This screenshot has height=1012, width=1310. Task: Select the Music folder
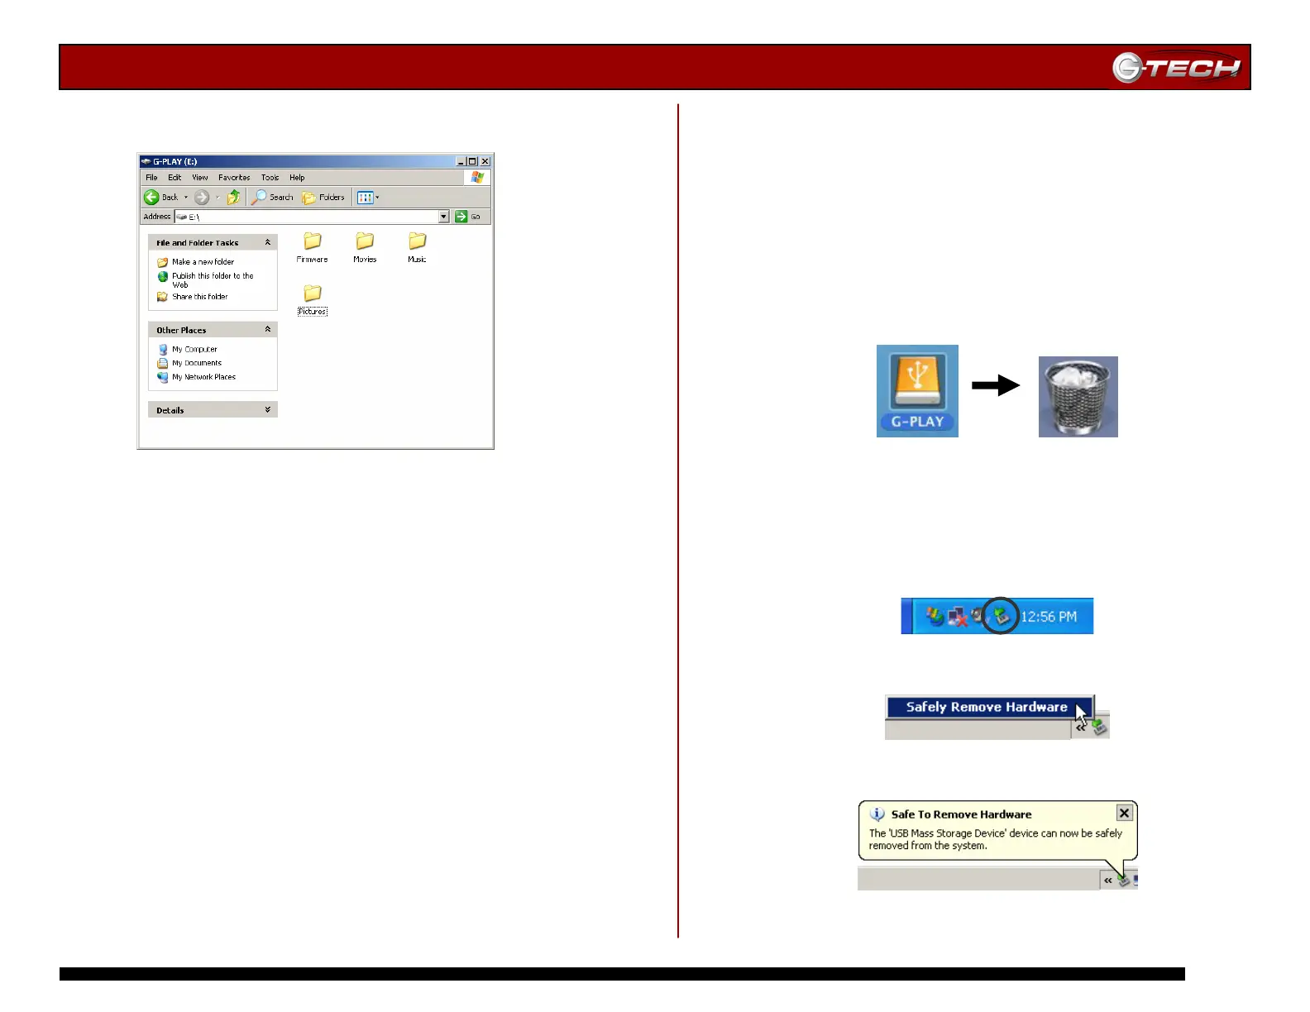click(418, 247)
